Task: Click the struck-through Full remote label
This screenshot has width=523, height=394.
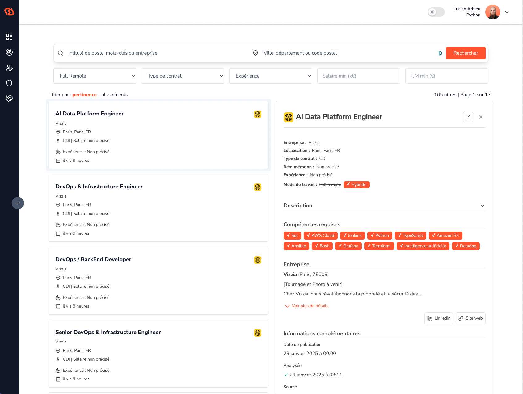Action: click(x=330, y=185)
